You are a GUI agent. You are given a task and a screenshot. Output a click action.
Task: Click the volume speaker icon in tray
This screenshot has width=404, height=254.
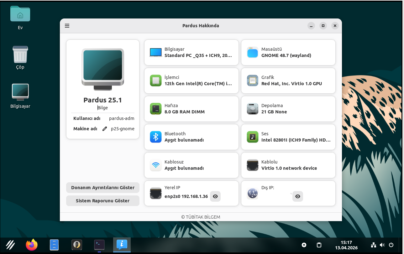click(382, 245)
